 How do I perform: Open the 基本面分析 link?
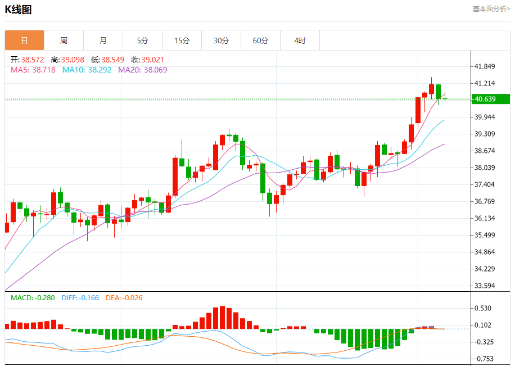pyautogui.click(x=491, y=9)
